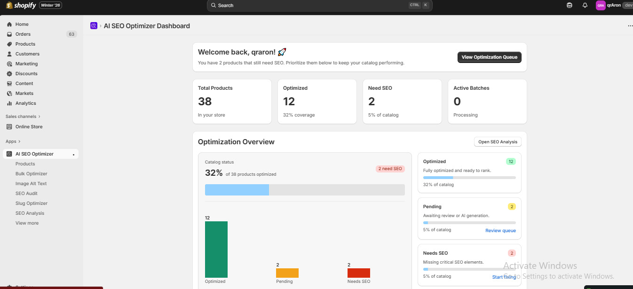Expand the Sales channels section
This screenshot has width=633, height=289.
[x=23, y=117]
